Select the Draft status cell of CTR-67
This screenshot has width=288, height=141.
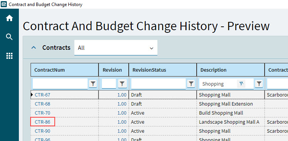163,95
